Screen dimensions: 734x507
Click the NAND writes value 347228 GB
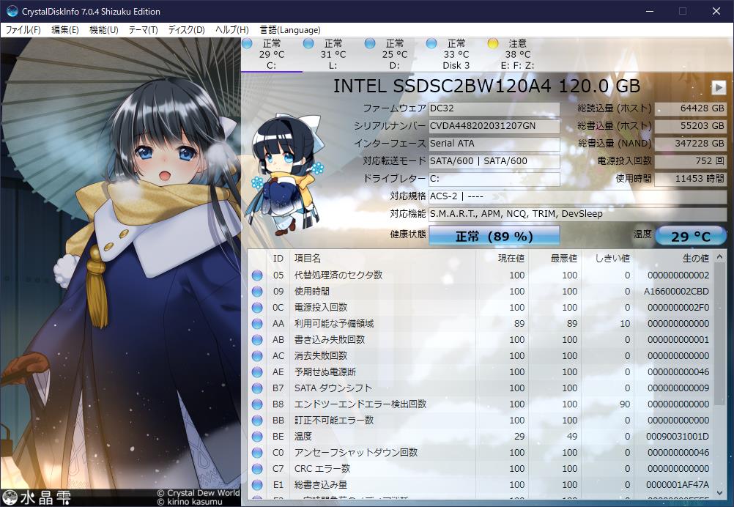[x=691, y=144]
